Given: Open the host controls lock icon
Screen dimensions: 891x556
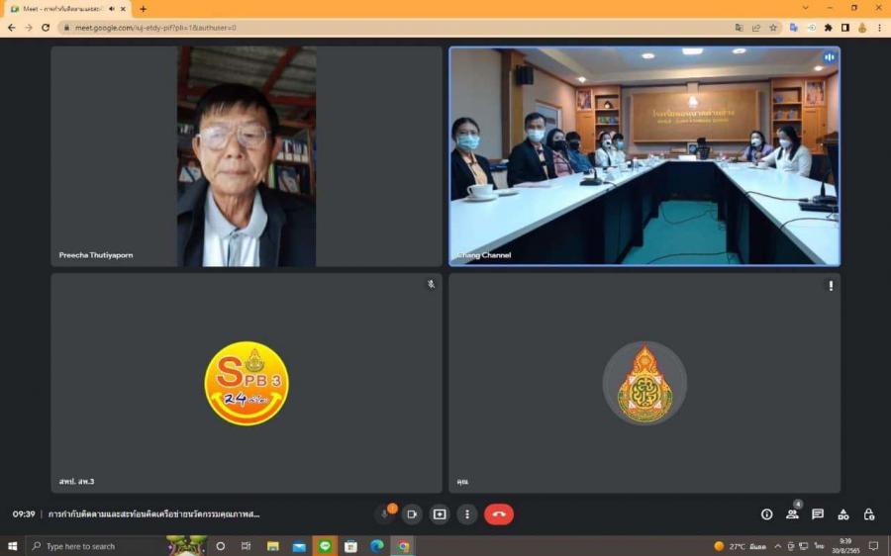Looking at the screenshot, I should point(869,514).
